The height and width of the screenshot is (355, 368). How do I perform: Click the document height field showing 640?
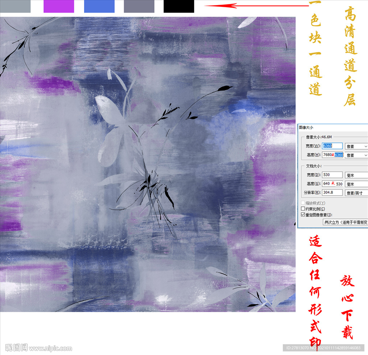[x=332, y=183]
